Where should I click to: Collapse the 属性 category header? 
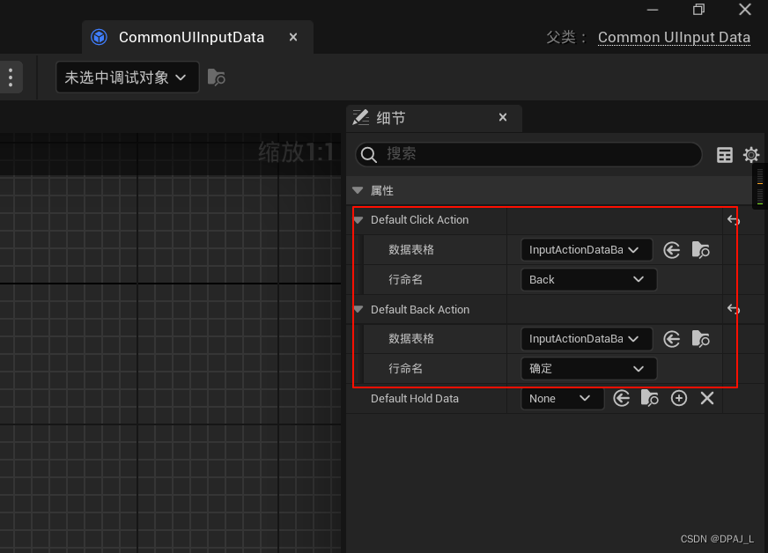358,189
